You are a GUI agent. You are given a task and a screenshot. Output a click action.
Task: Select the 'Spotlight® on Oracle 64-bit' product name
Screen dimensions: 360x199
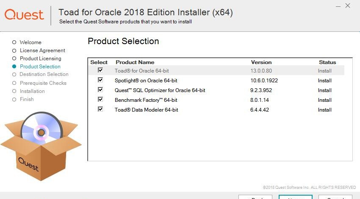(x=146, y=81)
